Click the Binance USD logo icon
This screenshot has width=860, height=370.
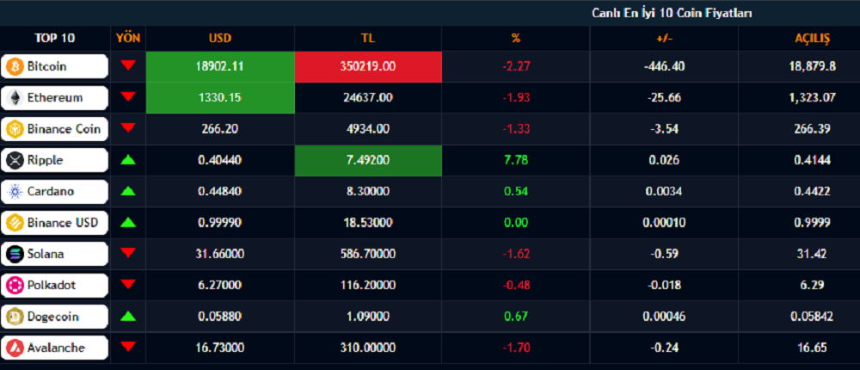(x=13, y=223)
